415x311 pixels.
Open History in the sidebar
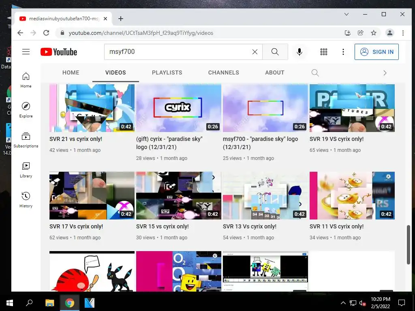(26, 200)
